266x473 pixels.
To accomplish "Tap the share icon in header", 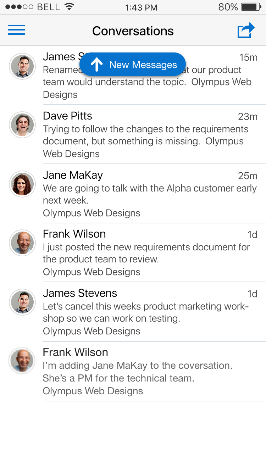I will (246, 30).
